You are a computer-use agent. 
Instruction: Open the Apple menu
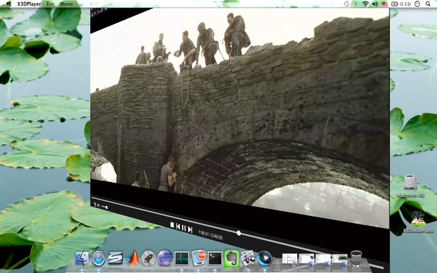coord(9,4)
